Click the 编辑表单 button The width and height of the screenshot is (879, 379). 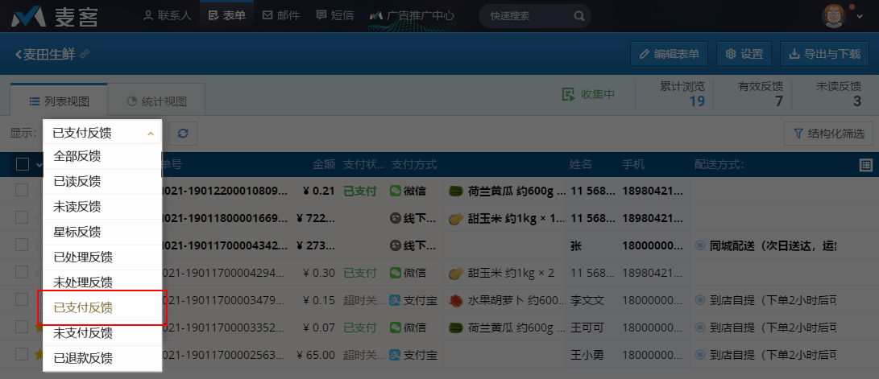pos(669,54)
